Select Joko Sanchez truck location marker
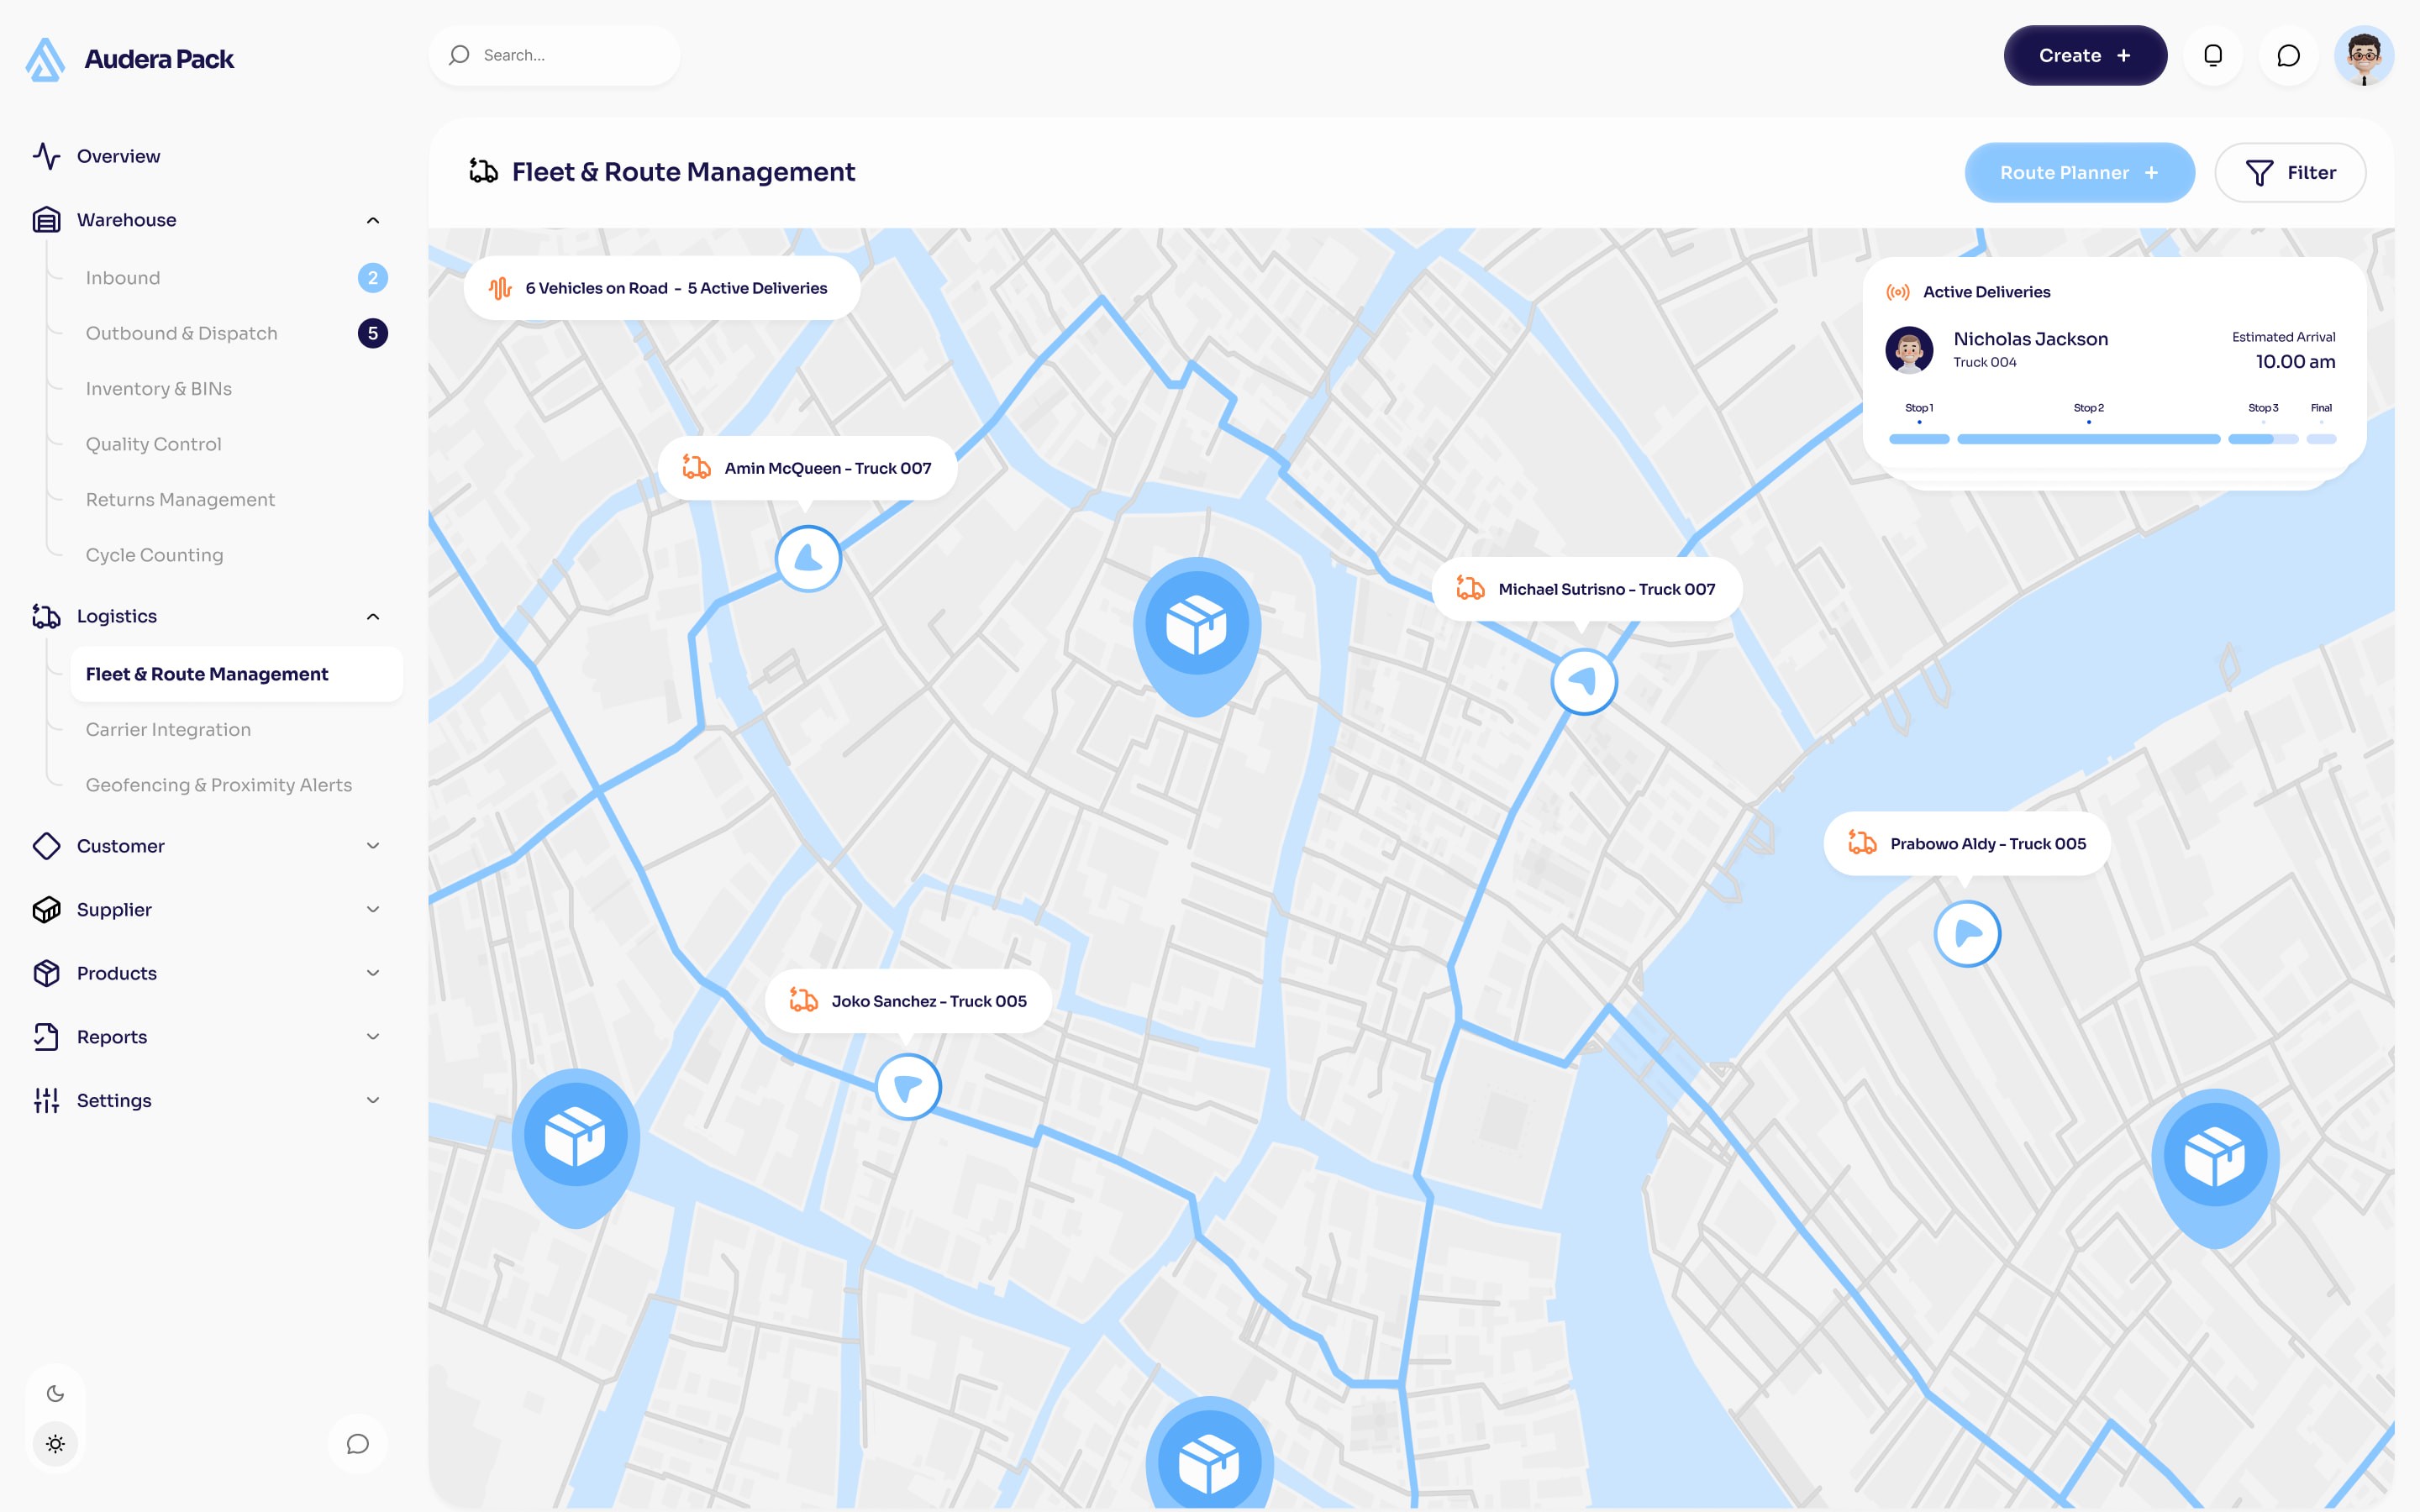This screenshot has width=2420, height=1512. point(908,1087)
